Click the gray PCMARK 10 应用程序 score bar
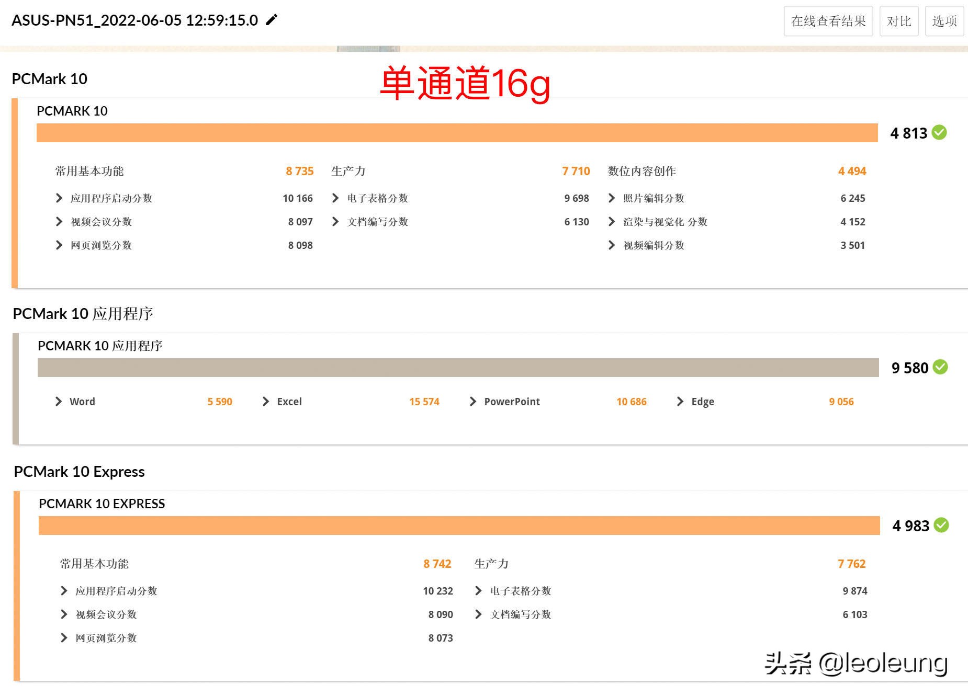This screenshot has height=696, width=968. 458,368
